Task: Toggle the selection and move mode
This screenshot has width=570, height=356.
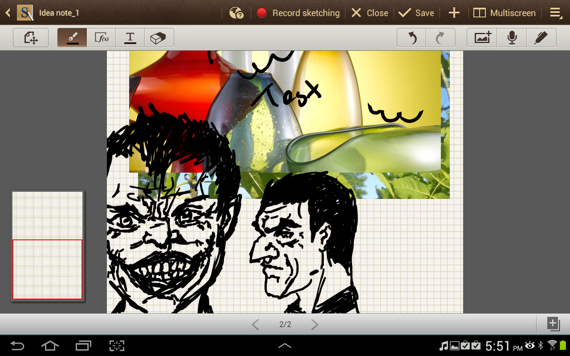Action: 31,38
